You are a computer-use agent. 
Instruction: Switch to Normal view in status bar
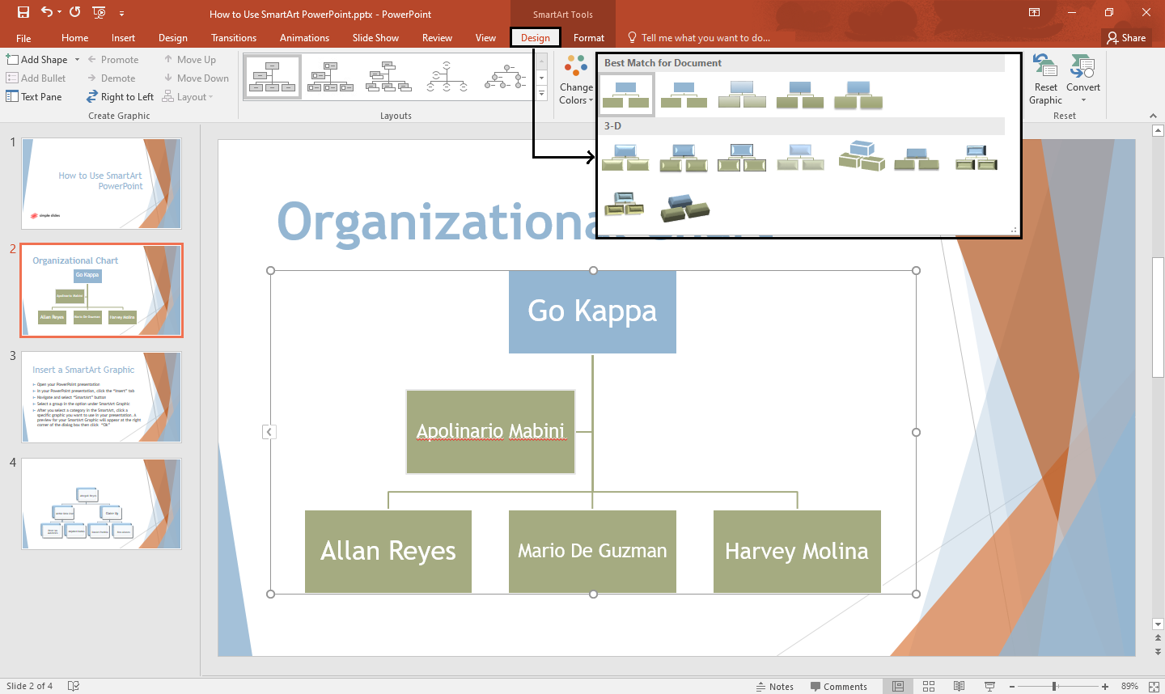898,686
